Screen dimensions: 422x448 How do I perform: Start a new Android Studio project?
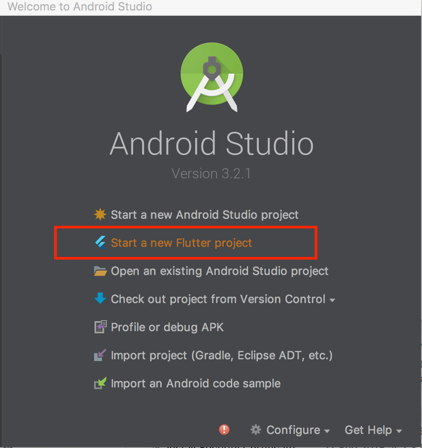pyautogui.click(x=204, y=215)
